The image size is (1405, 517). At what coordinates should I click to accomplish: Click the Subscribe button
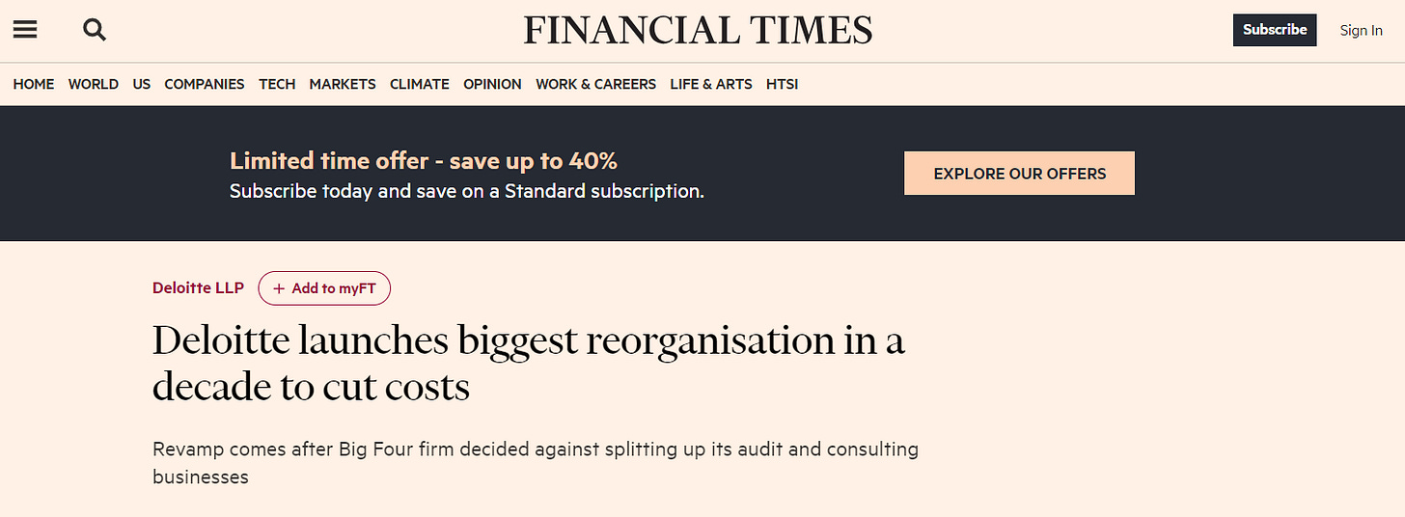click(x=1274, y=30)
